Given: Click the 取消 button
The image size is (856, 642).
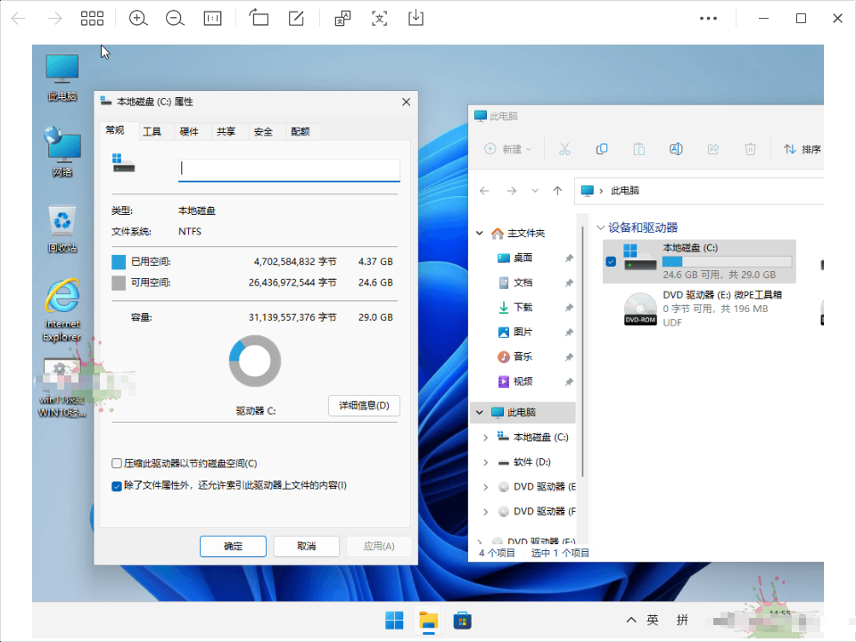Looking at the screenshot, I should click(x=306, y=546).
